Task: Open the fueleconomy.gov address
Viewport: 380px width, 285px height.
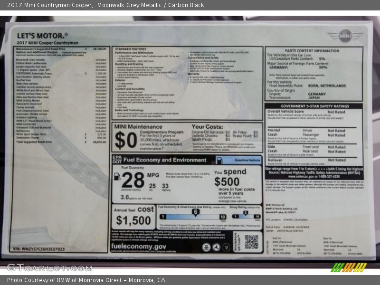Action: (x=139, y=247)
